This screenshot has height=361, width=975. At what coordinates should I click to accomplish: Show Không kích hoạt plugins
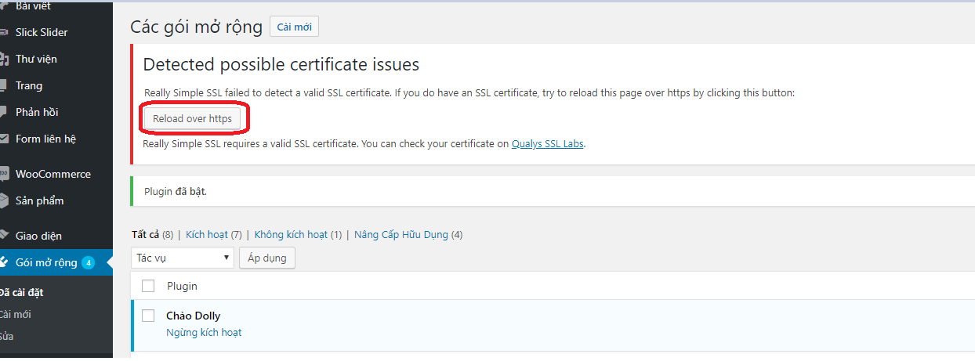[291, 234]
